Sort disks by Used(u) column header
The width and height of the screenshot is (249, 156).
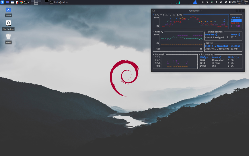coord(235,46)
